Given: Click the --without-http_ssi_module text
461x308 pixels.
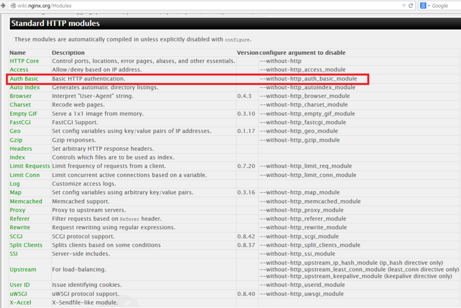Looking at the screenshot, I should (x=297, y=254).
